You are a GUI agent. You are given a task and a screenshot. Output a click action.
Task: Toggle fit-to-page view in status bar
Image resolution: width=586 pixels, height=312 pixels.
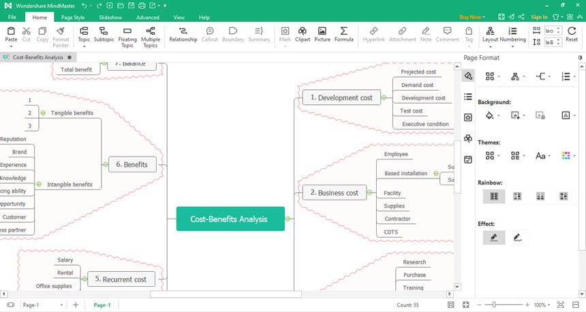(451, 305)
